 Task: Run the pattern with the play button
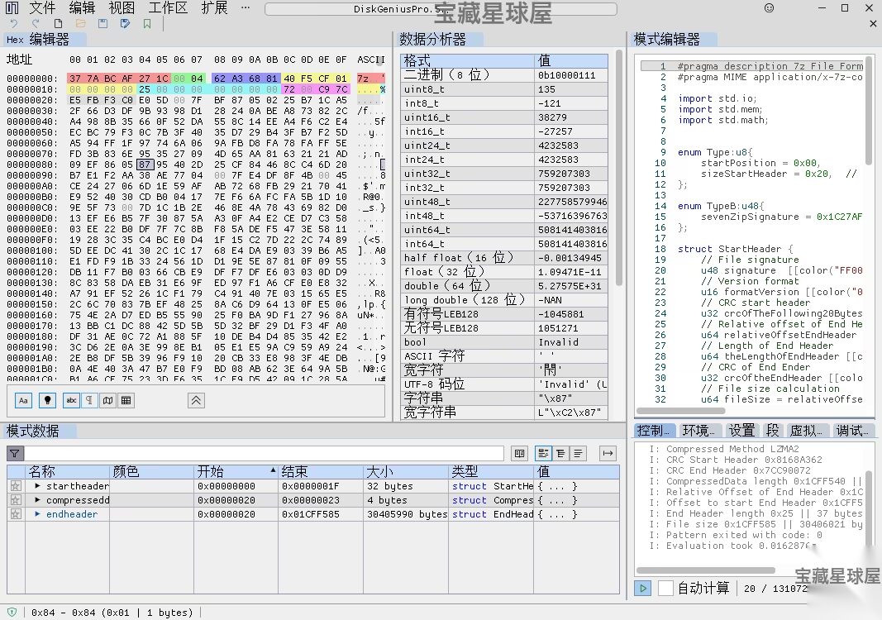tap(642, 589)
